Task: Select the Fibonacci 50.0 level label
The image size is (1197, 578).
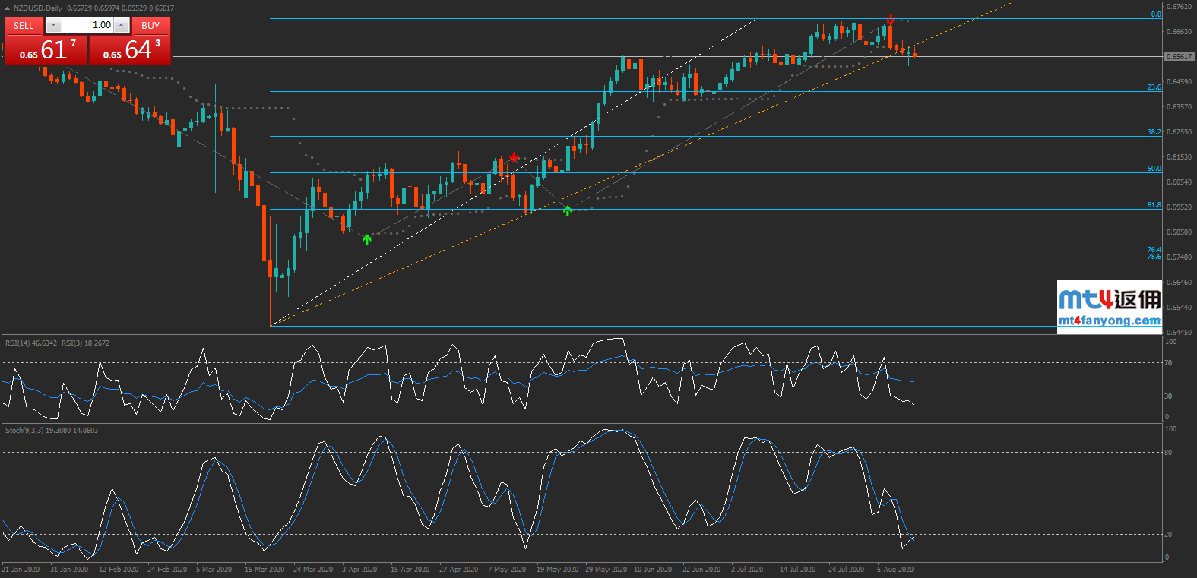Action: pyautogui.click(x=1154, y=169)
